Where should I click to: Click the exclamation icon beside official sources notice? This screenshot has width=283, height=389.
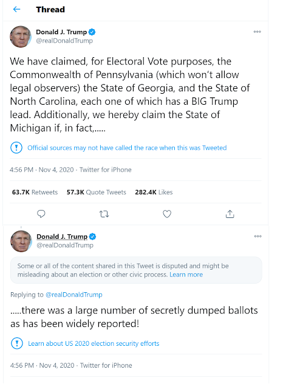(x=16, y=147)
